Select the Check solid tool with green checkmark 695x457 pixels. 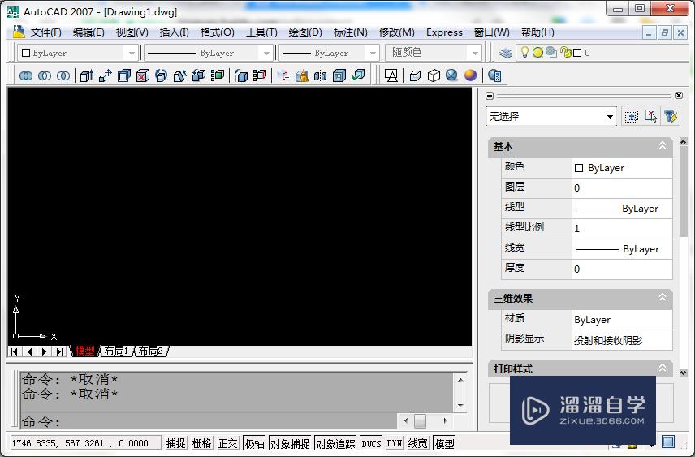click(358, 75)
